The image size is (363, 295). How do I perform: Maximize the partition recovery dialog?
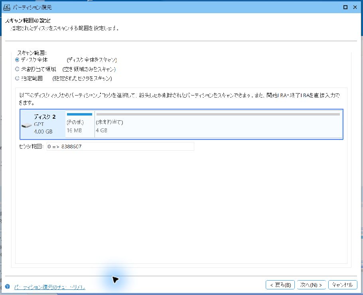pos(345,7)
